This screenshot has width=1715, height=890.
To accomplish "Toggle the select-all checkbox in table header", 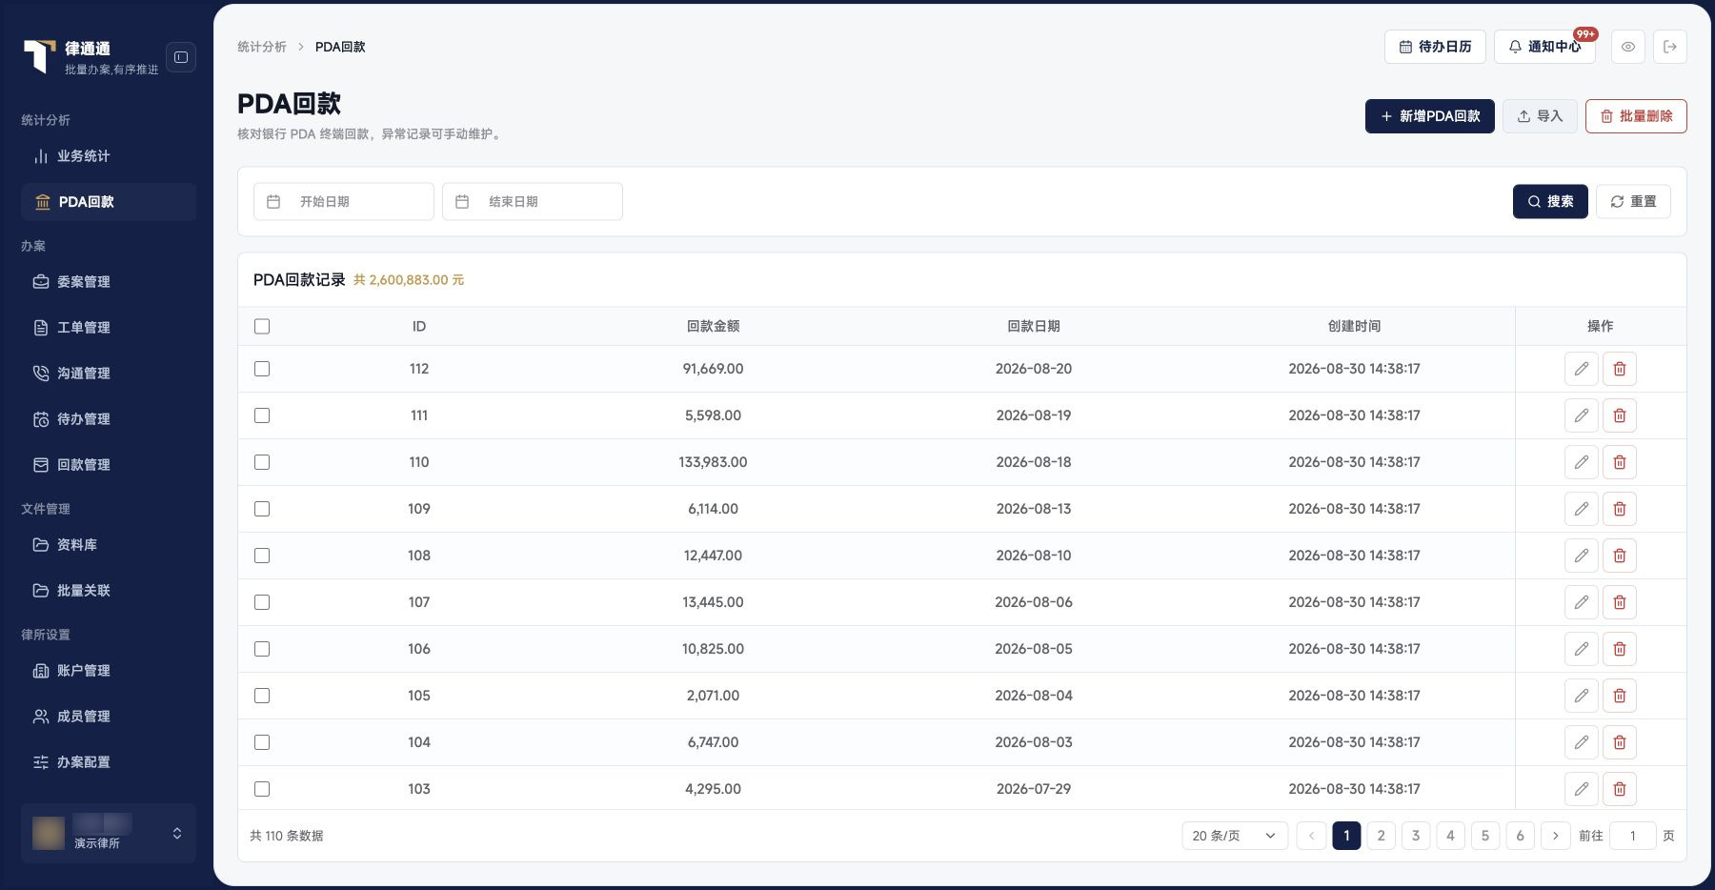I will [x=262, y=327].
